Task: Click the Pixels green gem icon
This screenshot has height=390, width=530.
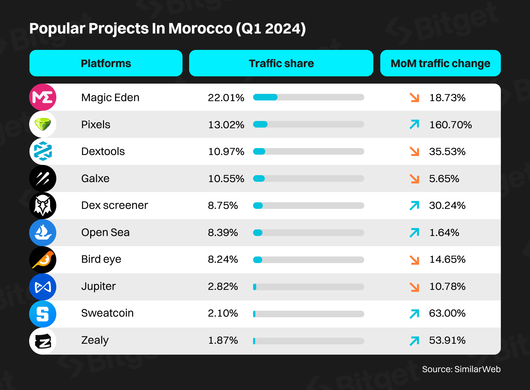Action: click(43, 124)
